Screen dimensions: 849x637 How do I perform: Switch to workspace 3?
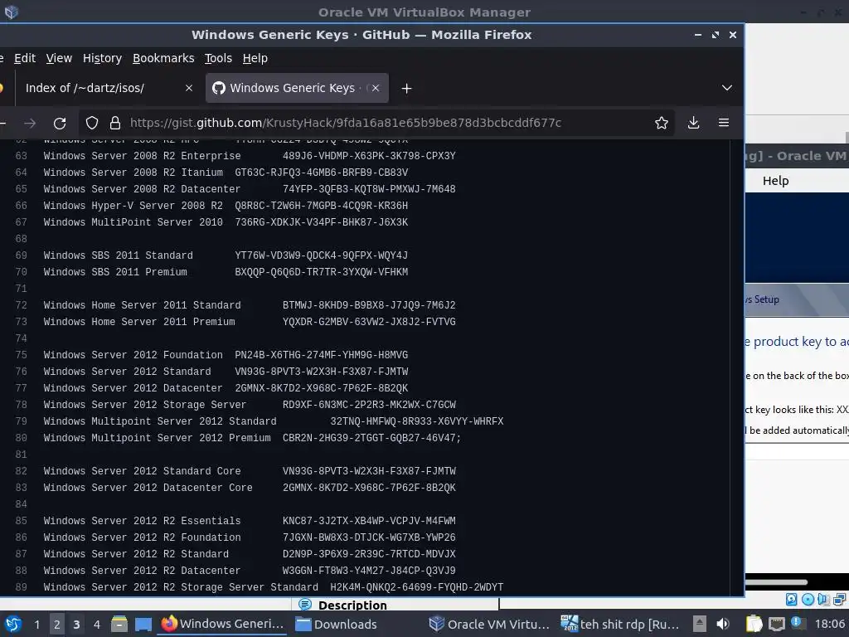(76, 625)
